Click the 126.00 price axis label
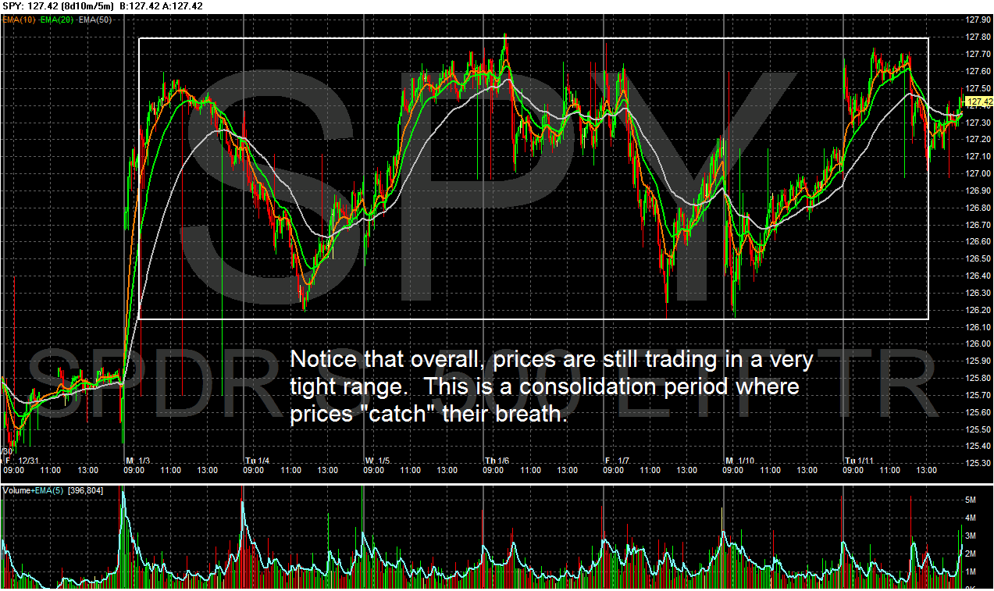The height and width of the screenshot is (591, 994). (x=978, y=344)
